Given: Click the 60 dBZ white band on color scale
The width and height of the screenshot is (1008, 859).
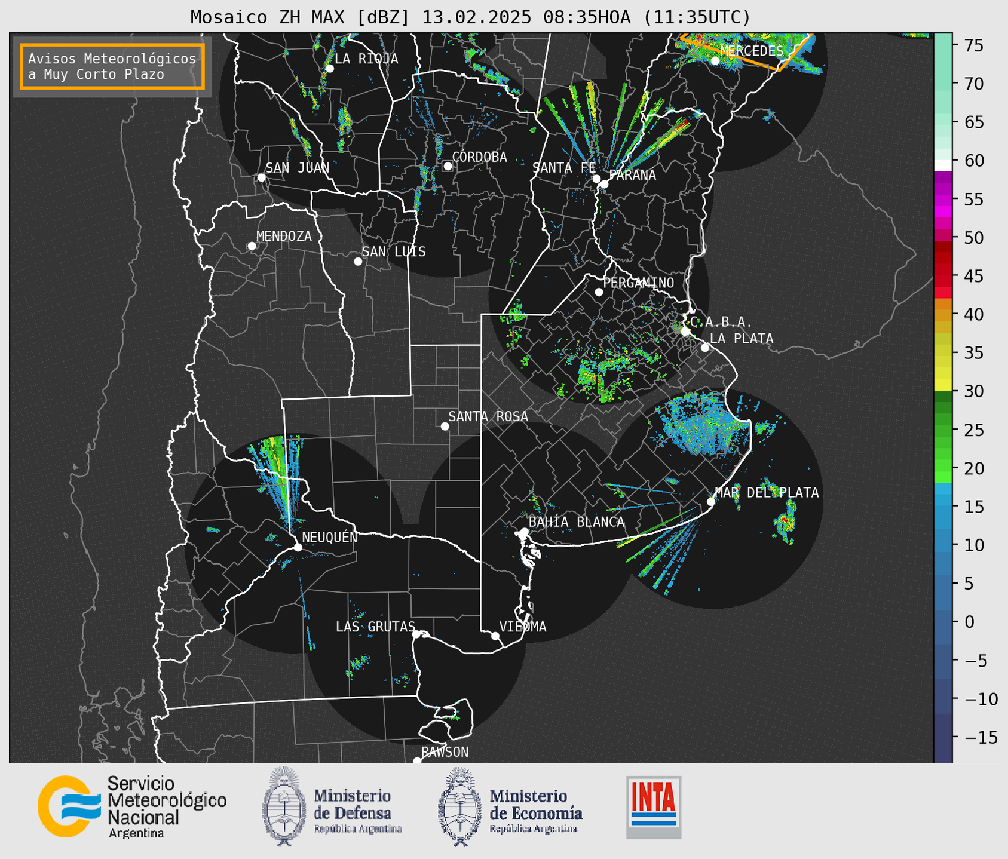Looking at the screenshot, I should coord(943,165).
